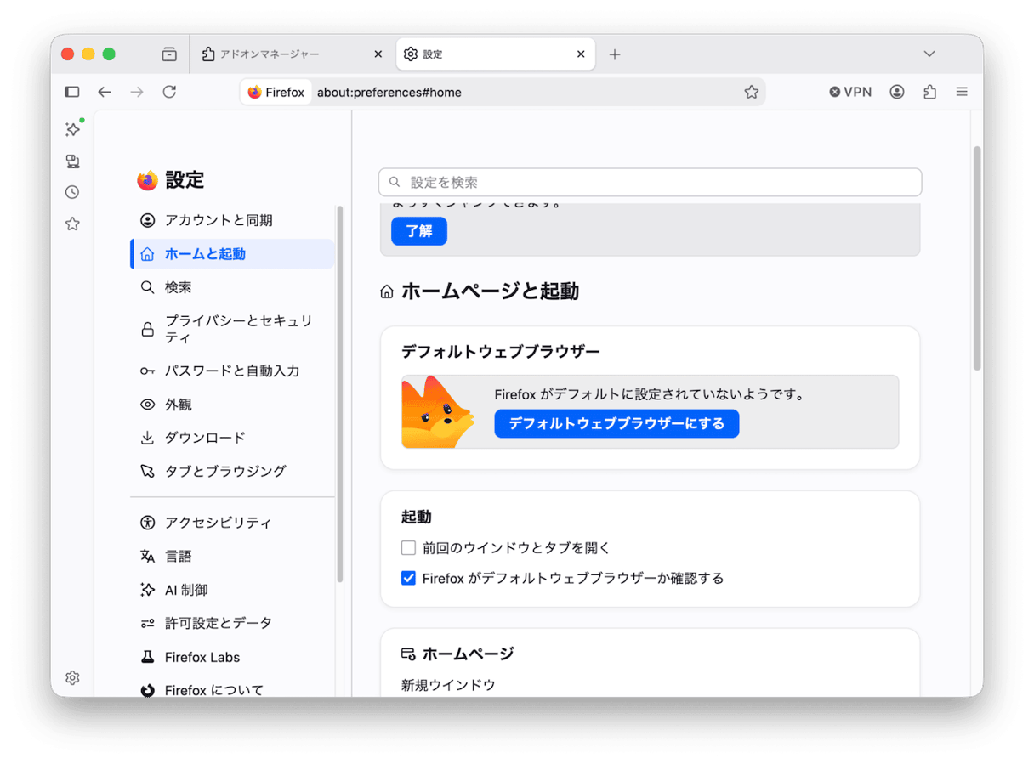Open sidebar customize gear icon
The height and width of the screenshot is (764, 1034).
pos(73,677)
